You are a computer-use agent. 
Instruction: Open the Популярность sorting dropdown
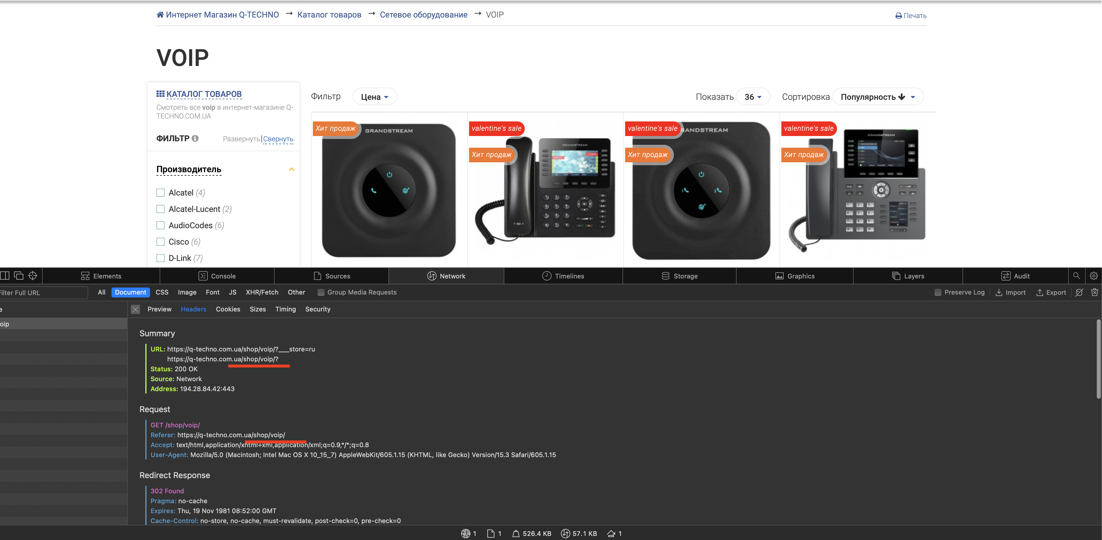[878, 97]
